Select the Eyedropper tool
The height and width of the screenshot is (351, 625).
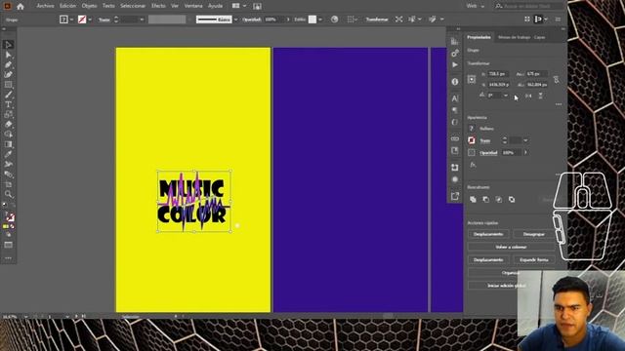coord(8,154)
